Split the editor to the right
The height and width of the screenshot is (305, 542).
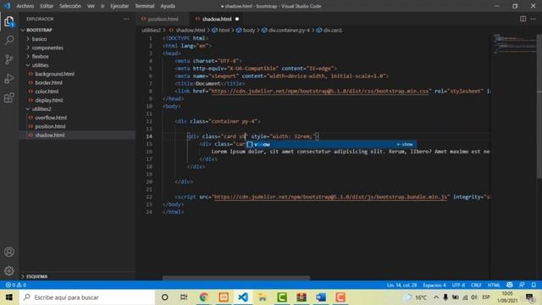523,19
